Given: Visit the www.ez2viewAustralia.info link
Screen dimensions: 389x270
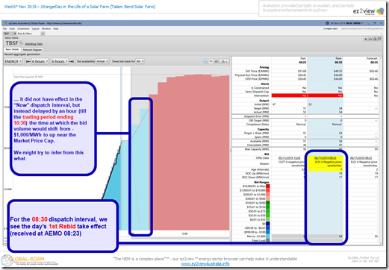Looking at the screenshot, I should tap(205, 264).
